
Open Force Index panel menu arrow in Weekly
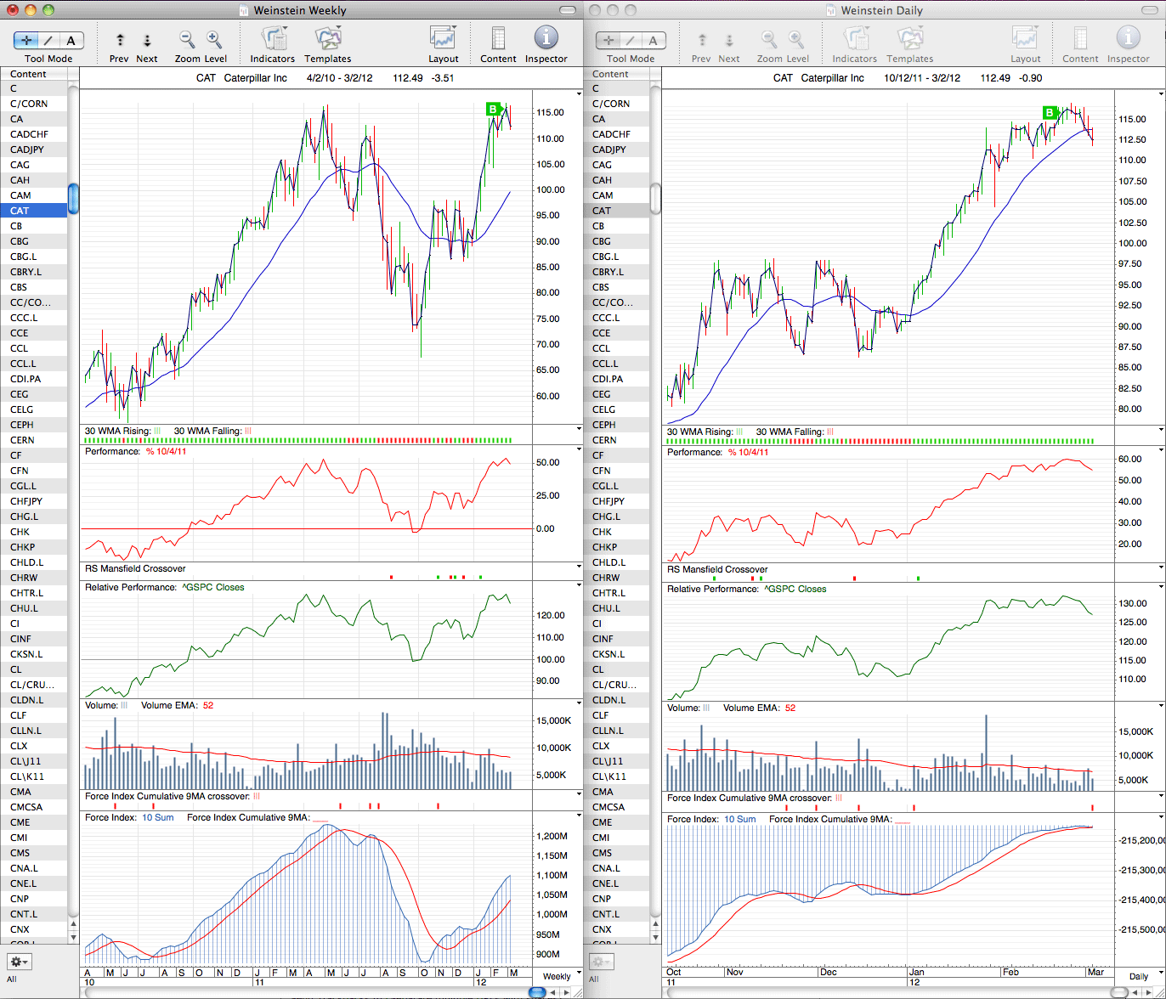579,816
